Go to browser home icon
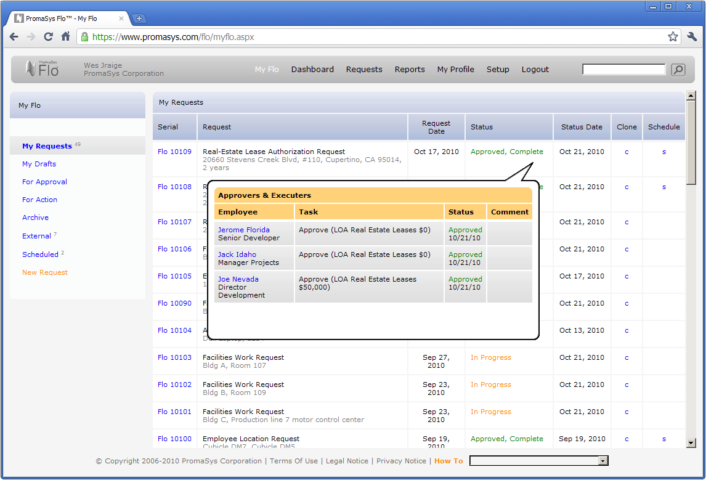 [65, 37]
